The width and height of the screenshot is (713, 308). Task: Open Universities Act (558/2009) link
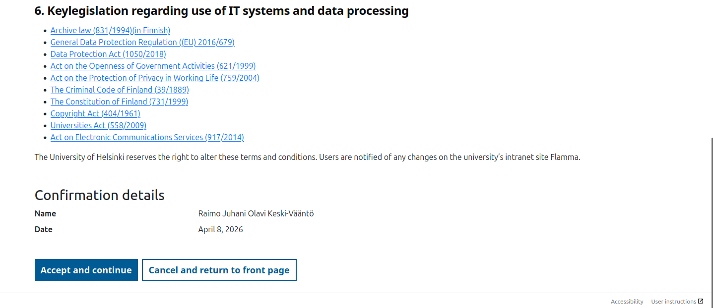pos(98,126)
